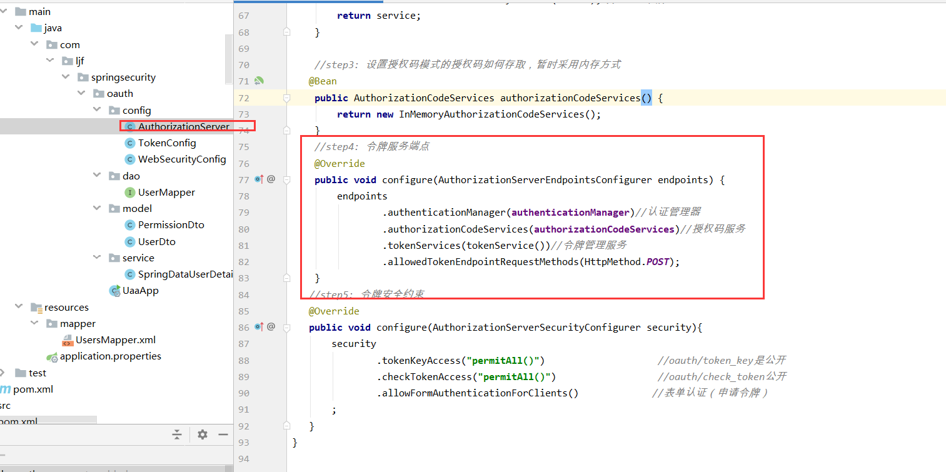Collapse the com package chevron
The width and height of the screenshot is (946, 472).
tap(34, 45)
